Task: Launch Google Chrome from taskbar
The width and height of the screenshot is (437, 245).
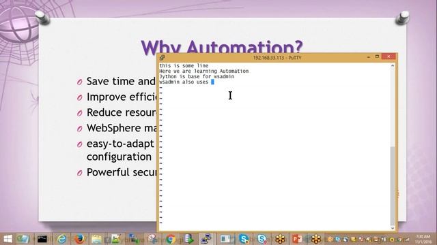Action: [171, 239]
